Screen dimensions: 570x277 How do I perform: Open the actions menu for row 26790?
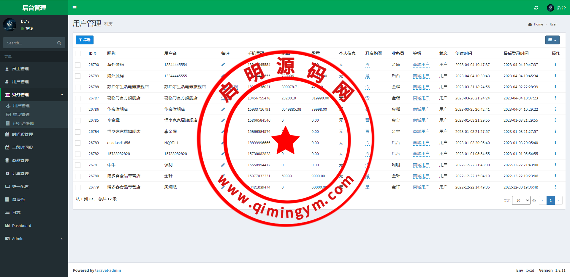555,65
